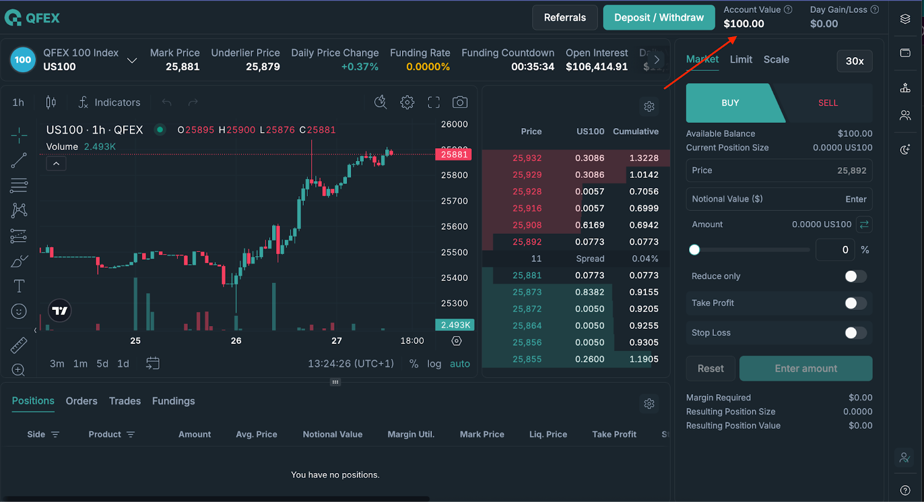Open the help question mark icon
Screen dimensions: 924x502
[906, 490]
